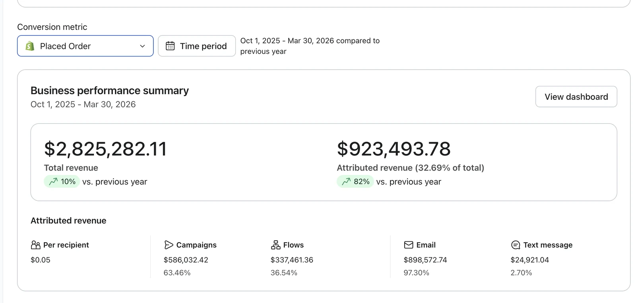Click the Conversion metric label

tap(52, 27)
